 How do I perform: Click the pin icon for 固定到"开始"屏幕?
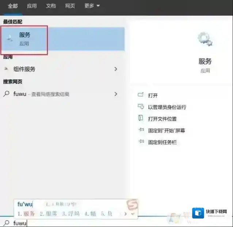(141, 130)
